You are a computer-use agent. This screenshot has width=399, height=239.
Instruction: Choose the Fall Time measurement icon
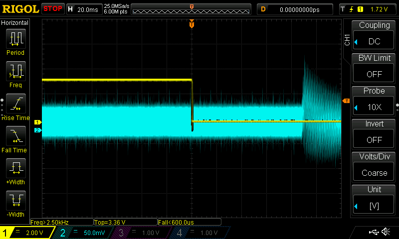pos(15,136)
